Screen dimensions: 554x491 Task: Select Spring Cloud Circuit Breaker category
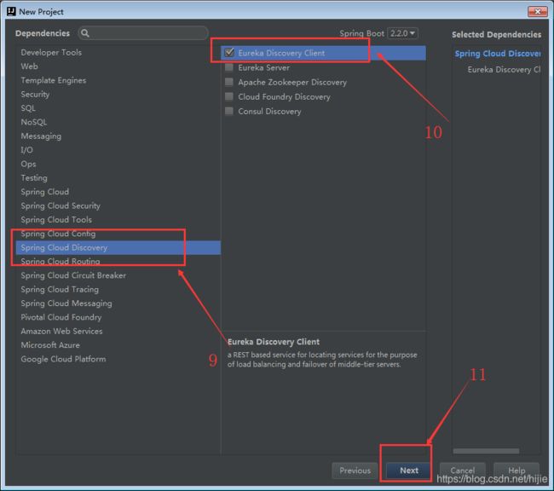tap(118, 275)
